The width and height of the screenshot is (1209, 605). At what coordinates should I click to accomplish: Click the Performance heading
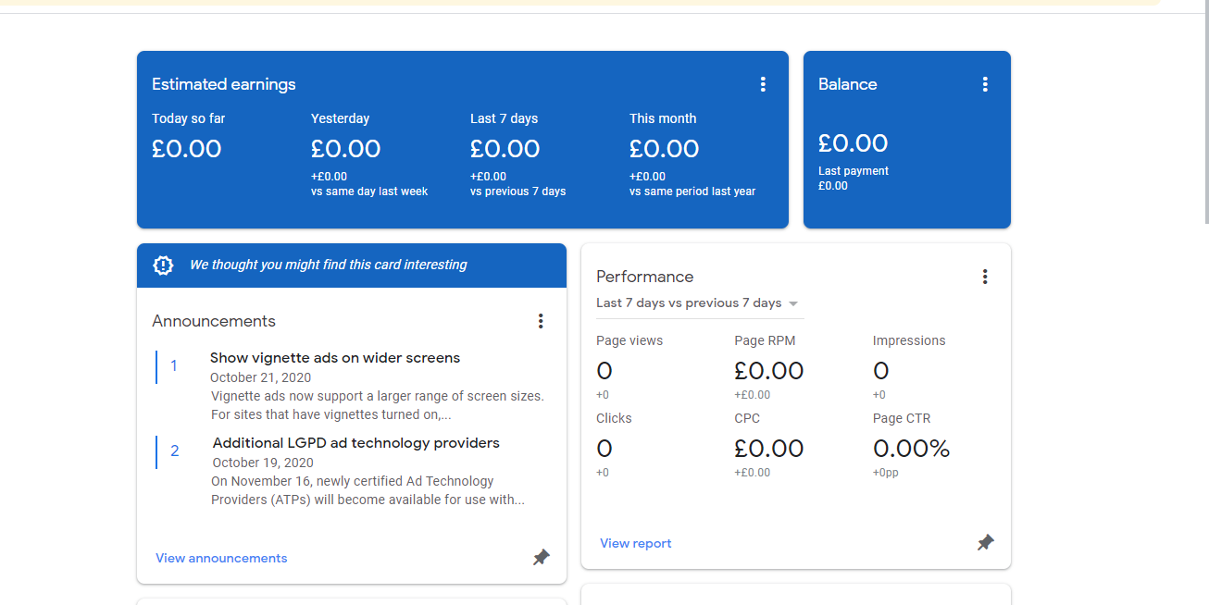tap(644, 277)
